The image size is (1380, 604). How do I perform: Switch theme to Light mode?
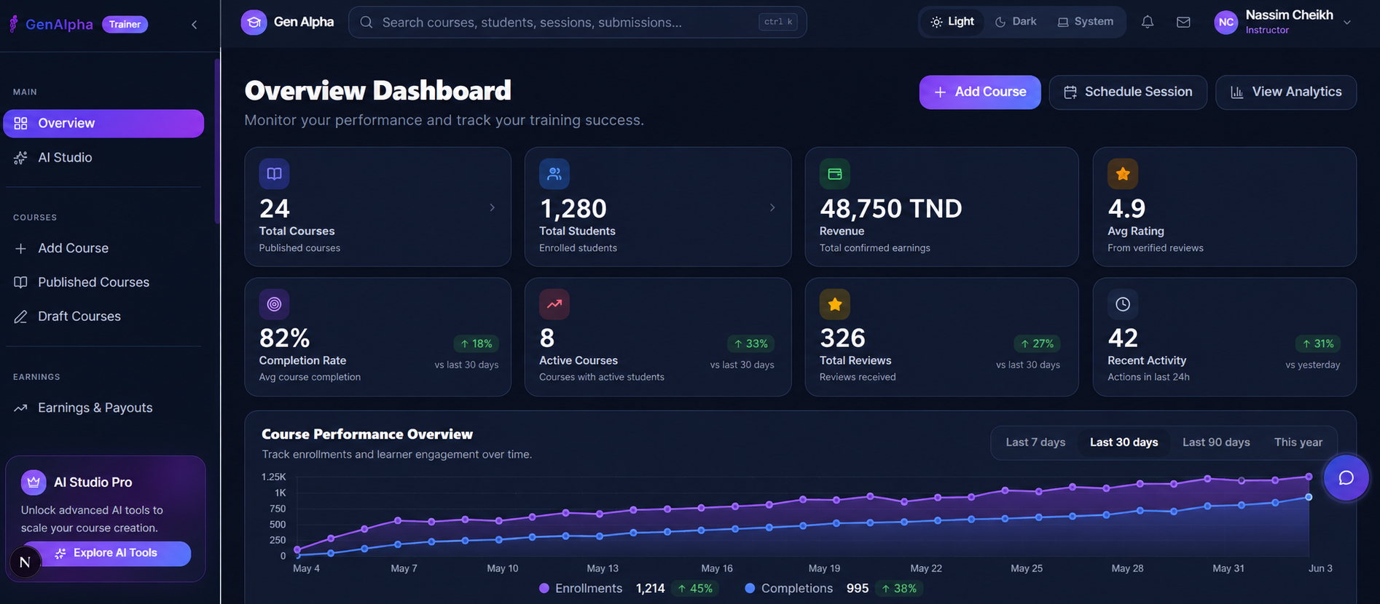coord(952,22)
